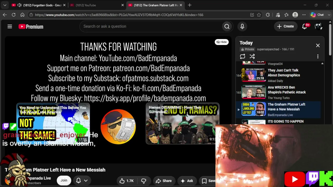Click the "Visegrad24" channel name
This screenshot has height=187, width=333.
coord(275,64)
